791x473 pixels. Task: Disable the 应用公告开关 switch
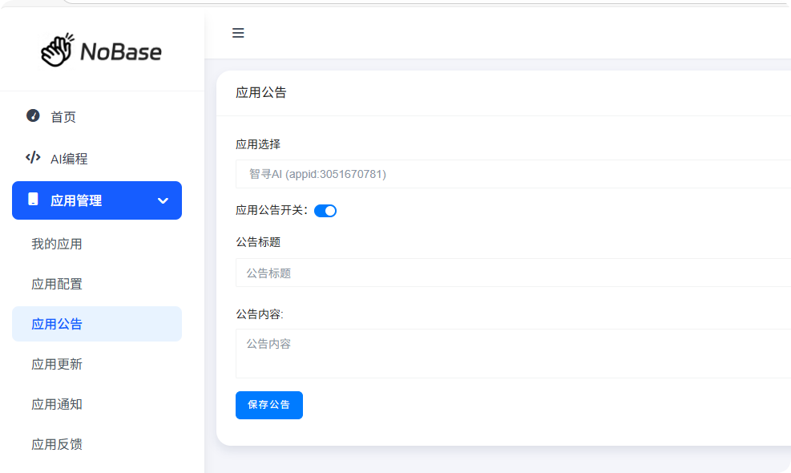(325, 210)
